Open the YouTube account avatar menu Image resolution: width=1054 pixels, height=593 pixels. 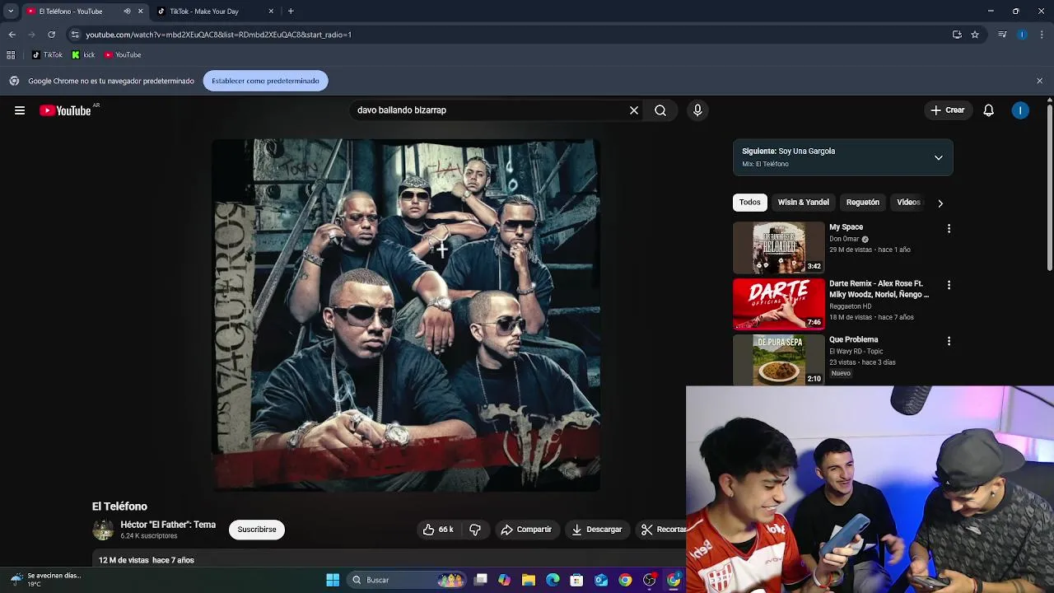[1020, 110]
